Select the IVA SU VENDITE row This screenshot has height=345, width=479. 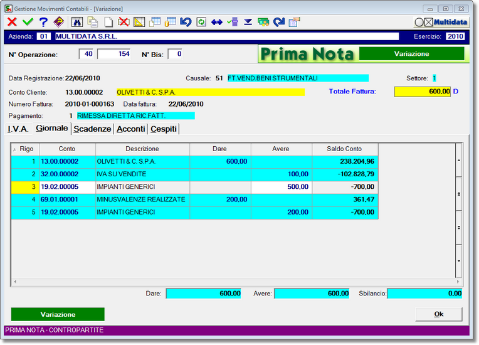click(194, 174)
